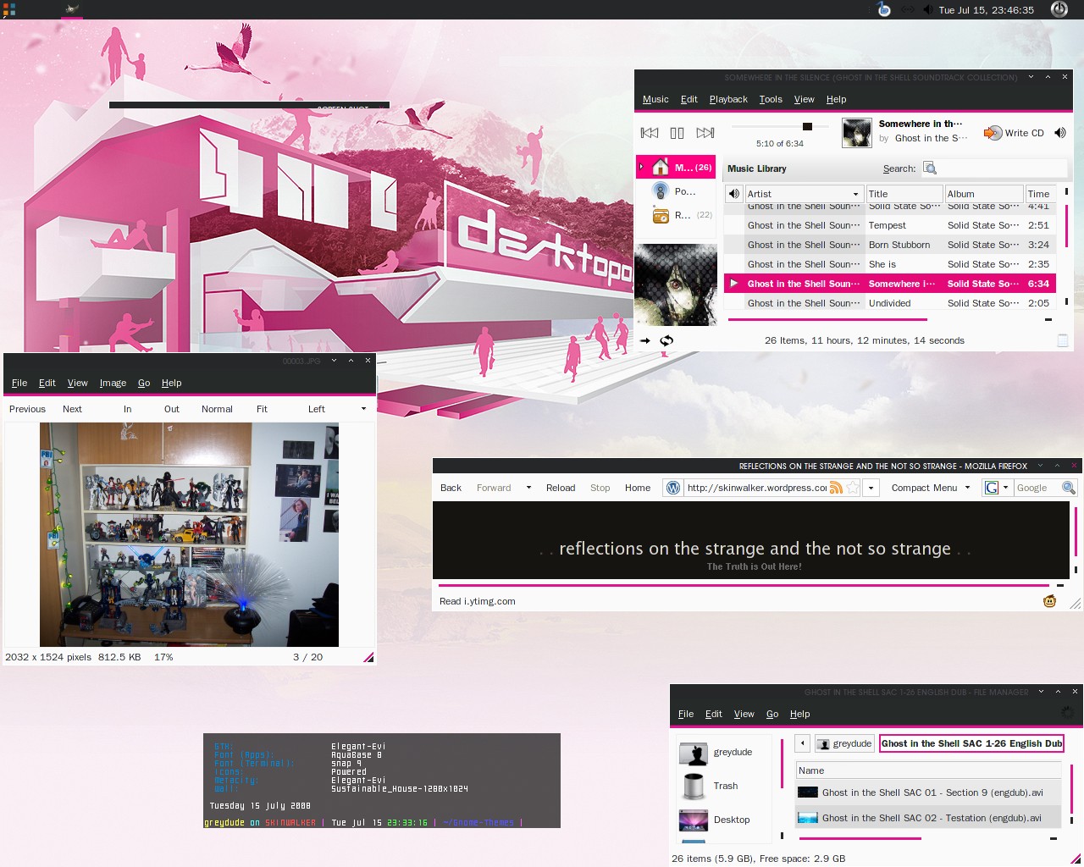Open the Image menu in image viewer

113,383
